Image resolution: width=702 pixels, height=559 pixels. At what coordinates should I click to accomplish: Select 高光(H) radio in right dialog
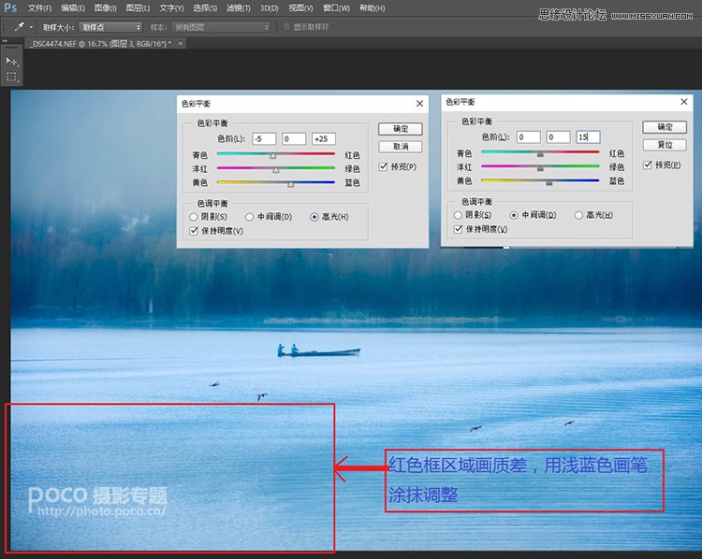pyautogui.click(x=578, y=215)
